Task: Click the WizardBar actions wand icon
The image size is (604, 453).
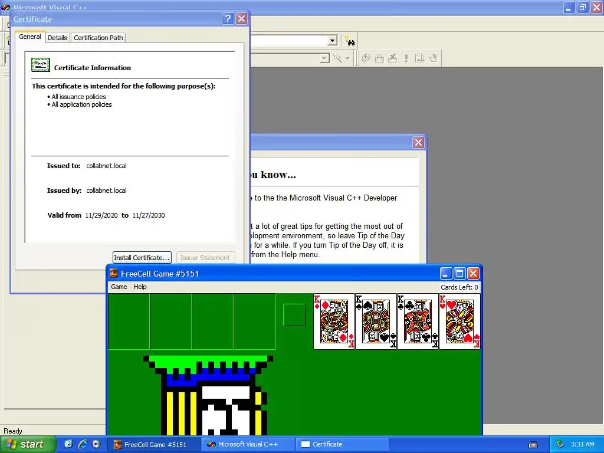Action: click(337, 58)
